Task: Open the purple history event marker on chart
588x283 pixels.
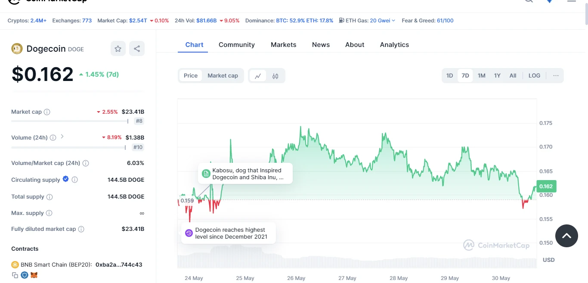Action: 189,233
